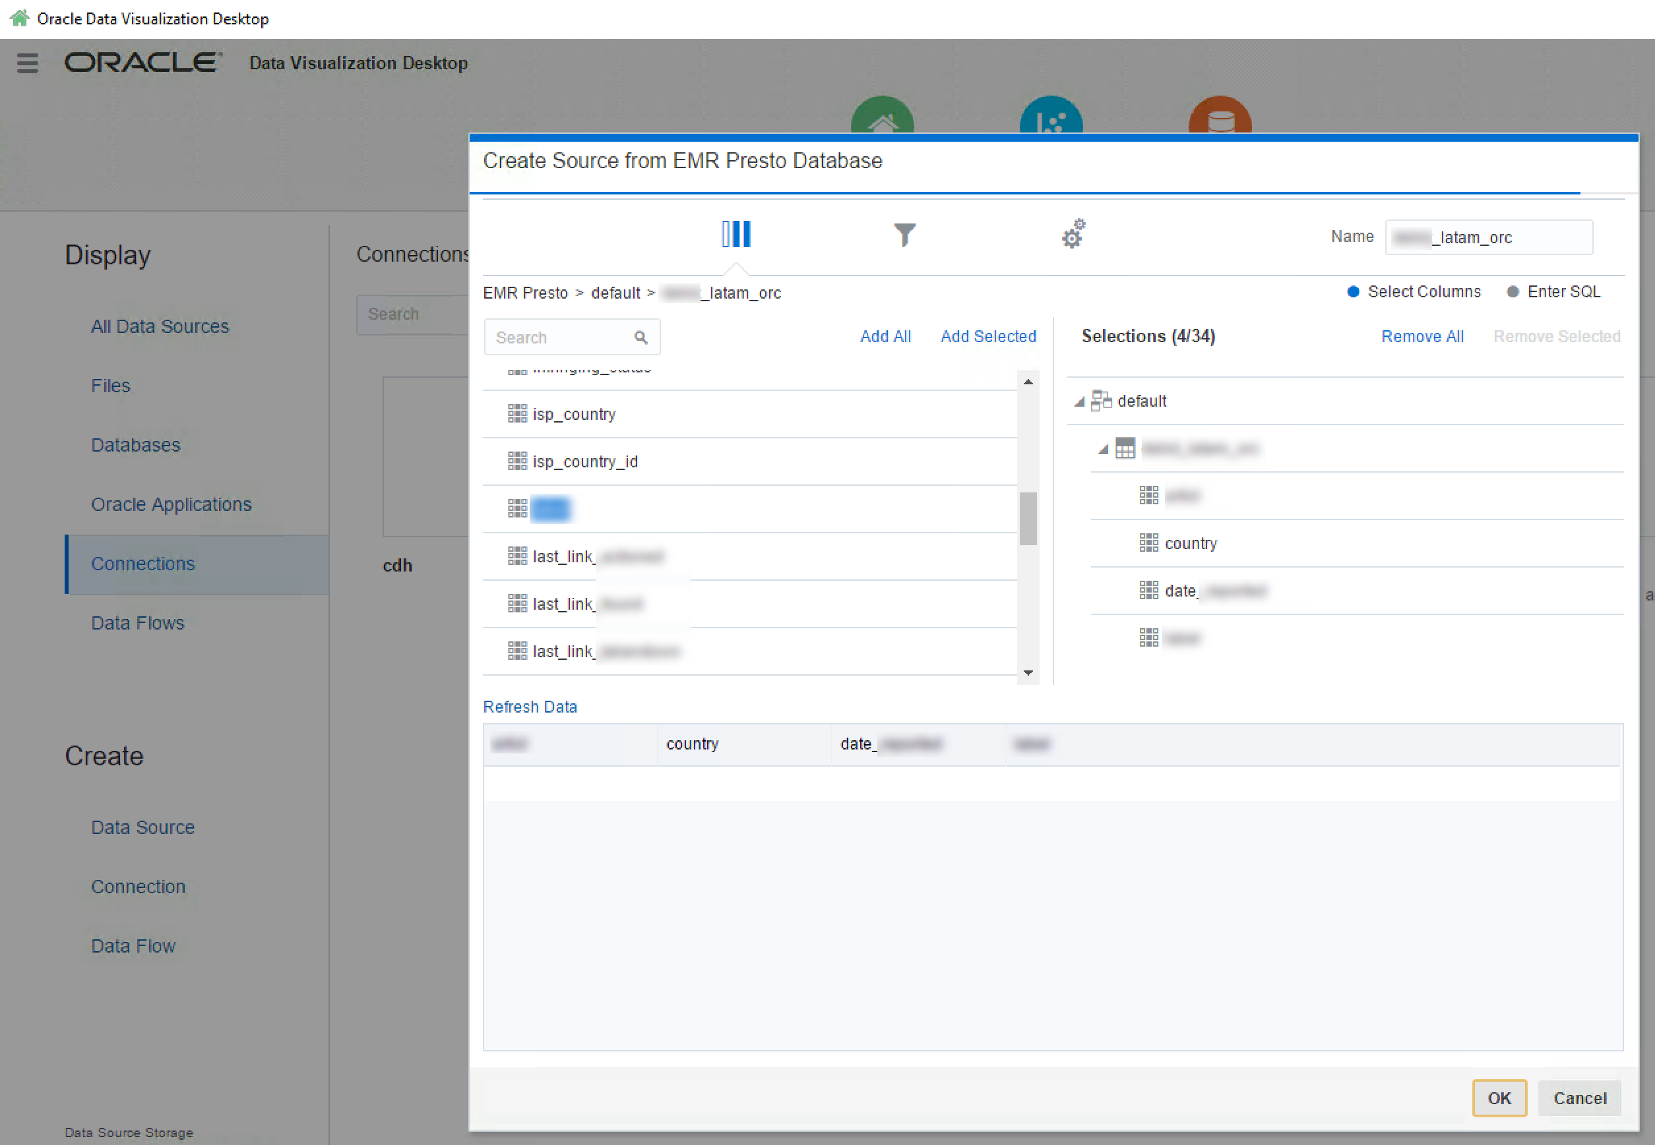The image size is (1655, 1145).
Task: Go to Data Flows in sidebar
Action: (138, 623)
